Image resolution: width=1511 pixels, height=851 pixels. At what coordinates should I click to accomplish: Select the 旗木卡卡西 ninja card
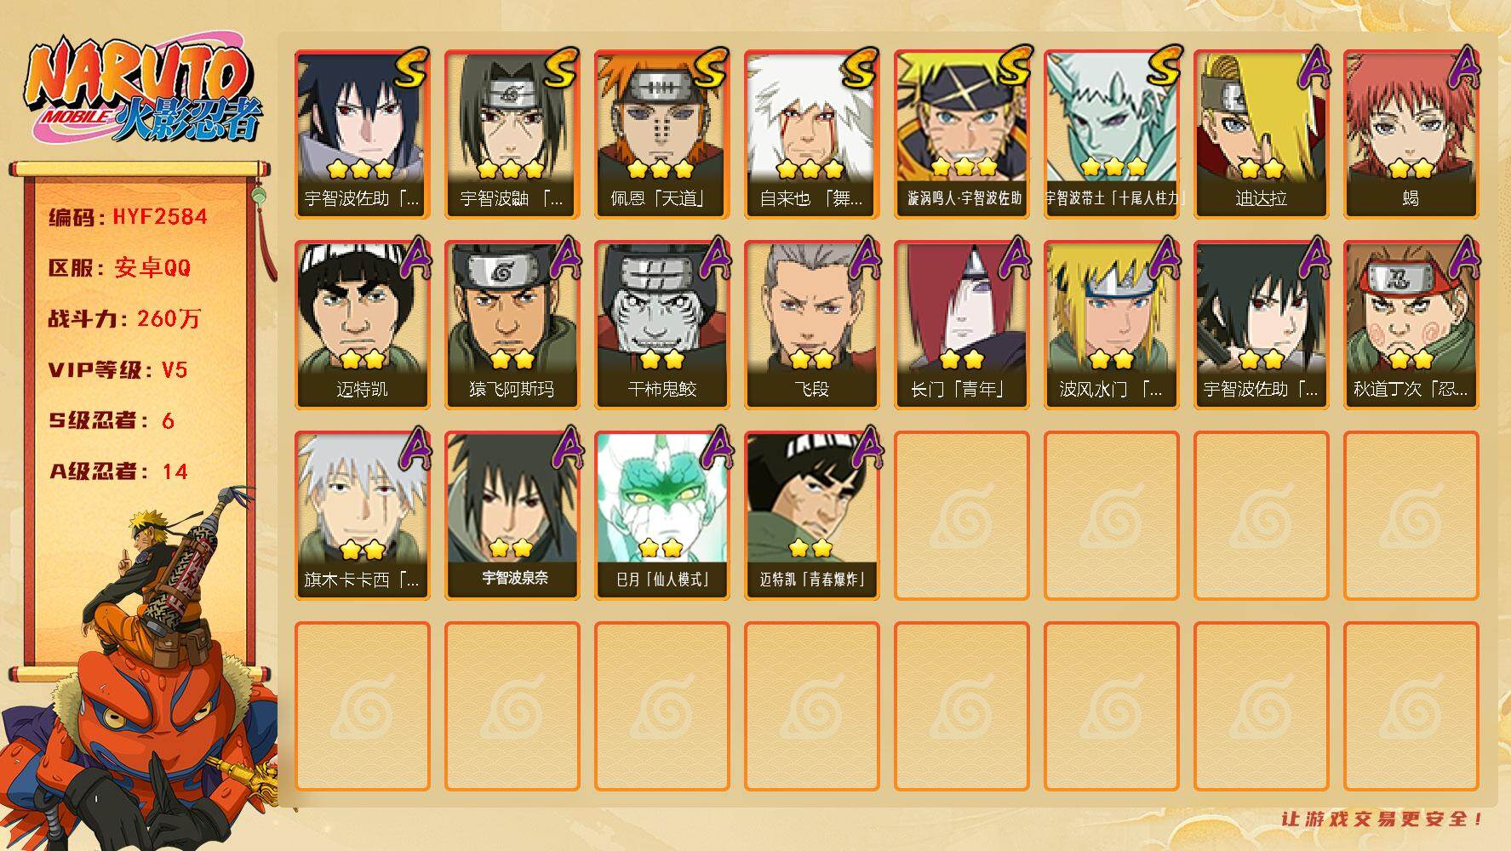tap(362, 516)
